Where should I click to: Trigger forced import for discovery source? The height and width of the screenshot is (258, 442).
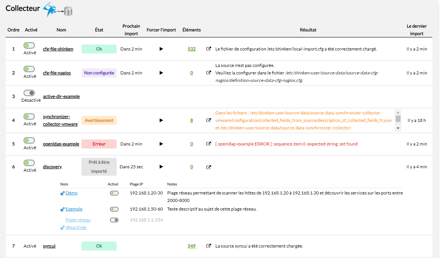coord(161,167)
